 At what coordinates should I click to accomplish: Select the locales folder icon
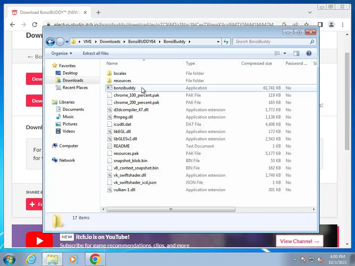click(x=109, y=73)
